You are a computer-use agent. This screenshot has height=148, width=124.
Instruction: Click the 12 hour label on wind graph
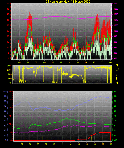click(61, 62)
